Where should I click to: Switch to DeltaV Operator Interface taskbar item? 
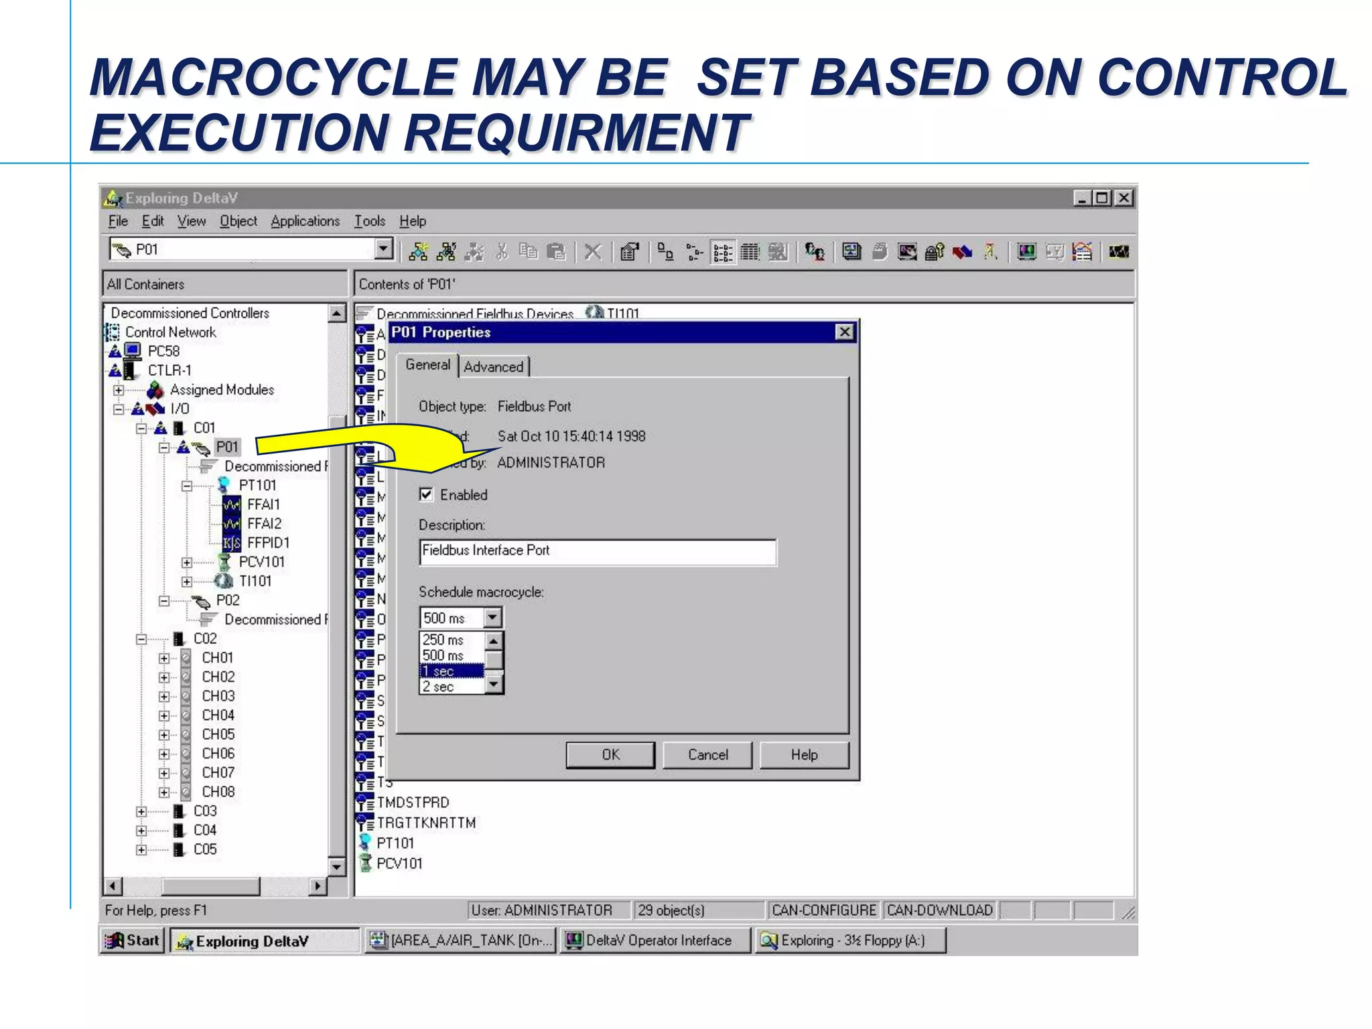[x=655, y=941]
